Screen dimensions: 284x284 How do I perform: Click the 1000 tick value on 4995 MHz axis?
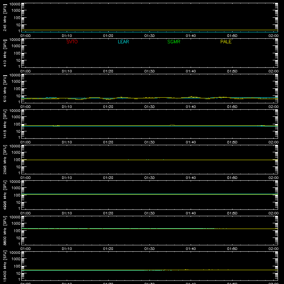[x=16, y=188]
